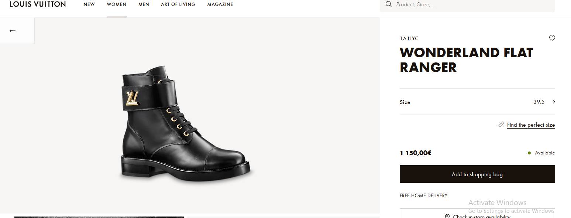This screenshot has width=571, height=218.
Task: Open the MEN menu
Action: pyautogui.click(x=144, y=4)
